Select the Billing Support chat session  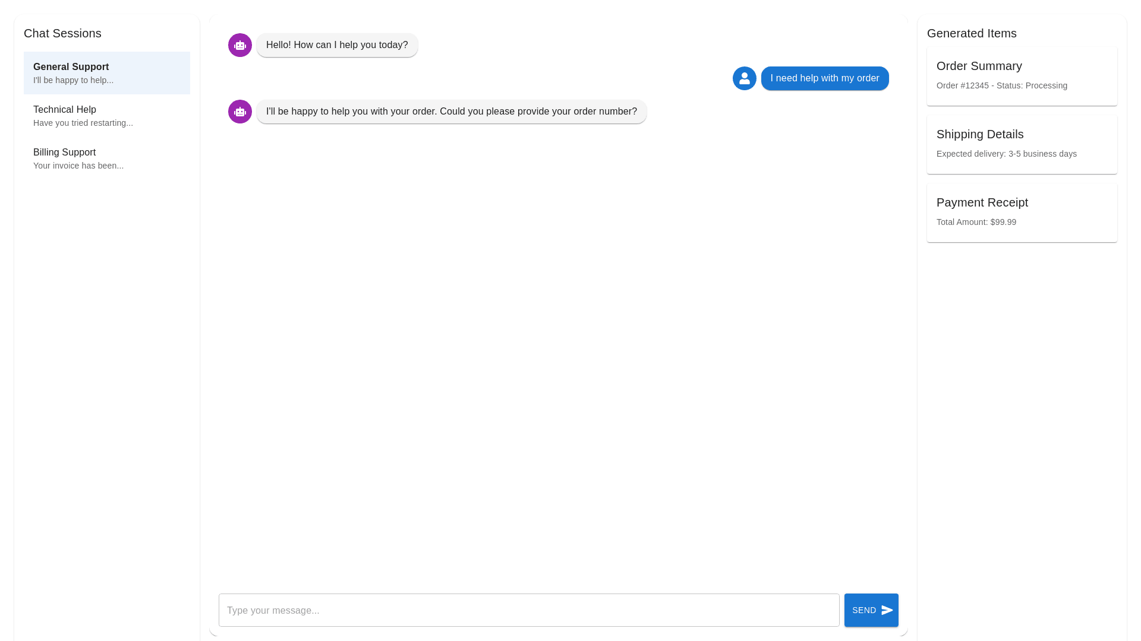pos(107,158)
